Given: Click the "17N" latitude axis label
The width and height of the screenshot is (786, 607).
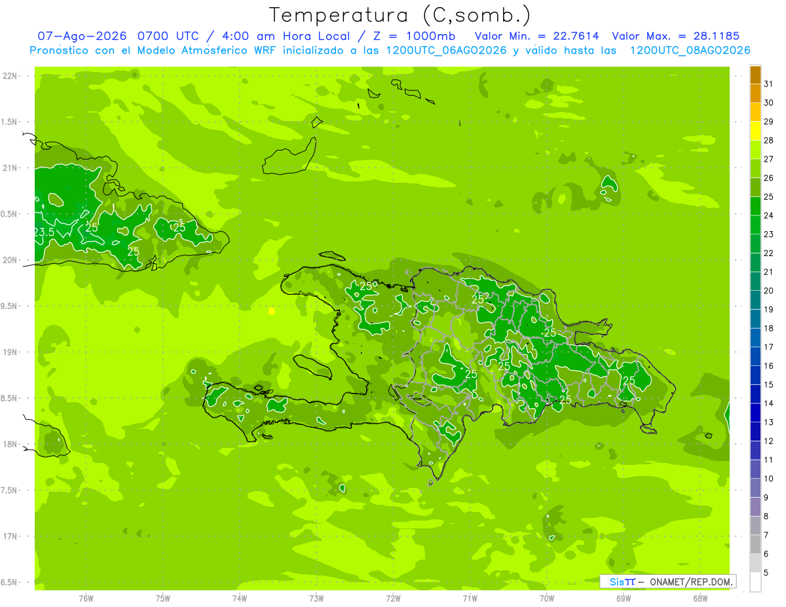Looking at the screenshot, I should [x=10, y=536].
